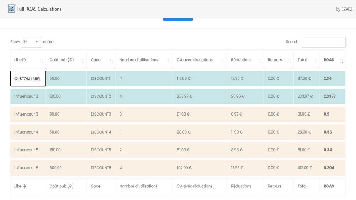Image resolution: width=356 pixels, height=200 pixels.
Task: Click the 2.34 ROAS value
Action: tap(328, 79)
